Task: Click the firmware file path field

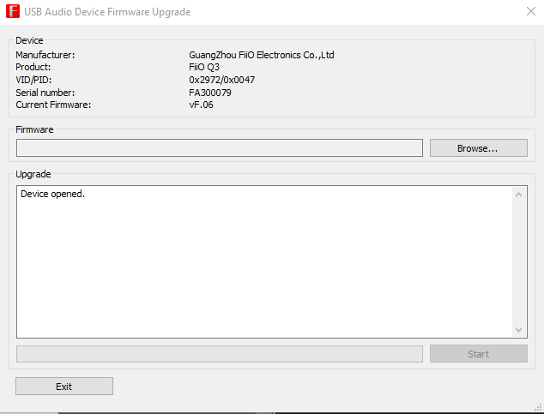Action: click(220, 148)
